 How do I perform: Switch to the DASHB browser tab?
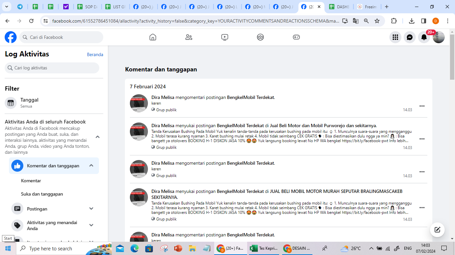(x=339, y=7)
